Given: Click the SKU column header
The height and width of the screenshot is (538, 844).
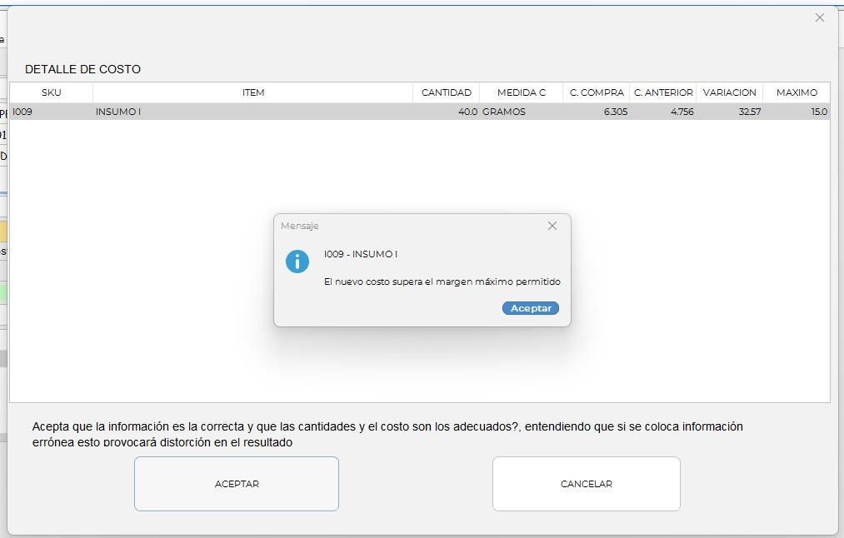Looking at the screenshot, I should (x=51, y=92).
